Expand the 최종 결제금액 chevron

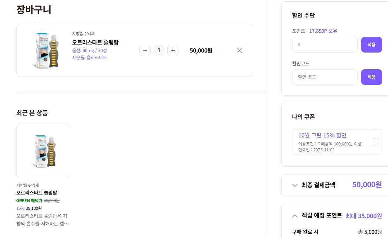(x=295, y=185)
